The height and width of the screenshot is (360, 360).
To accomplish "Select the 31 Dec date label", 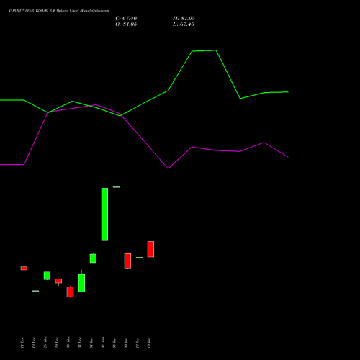I will [x=80, y=343].
